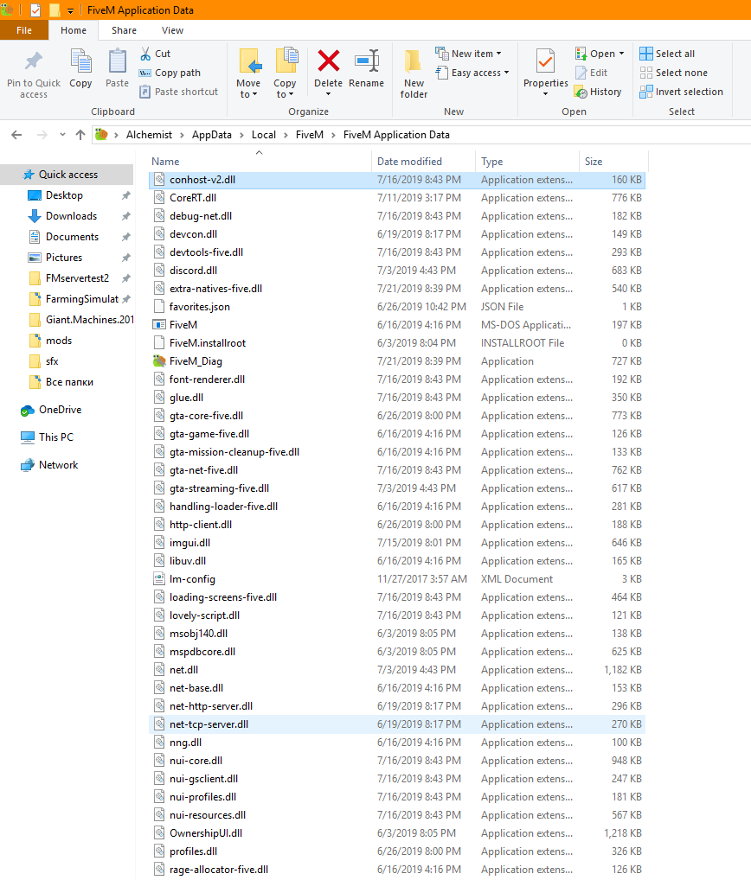Click the FiveM breadcrumb segment
Image resolution: width=751 pixels, height=880 pixels.
point(310,135)
